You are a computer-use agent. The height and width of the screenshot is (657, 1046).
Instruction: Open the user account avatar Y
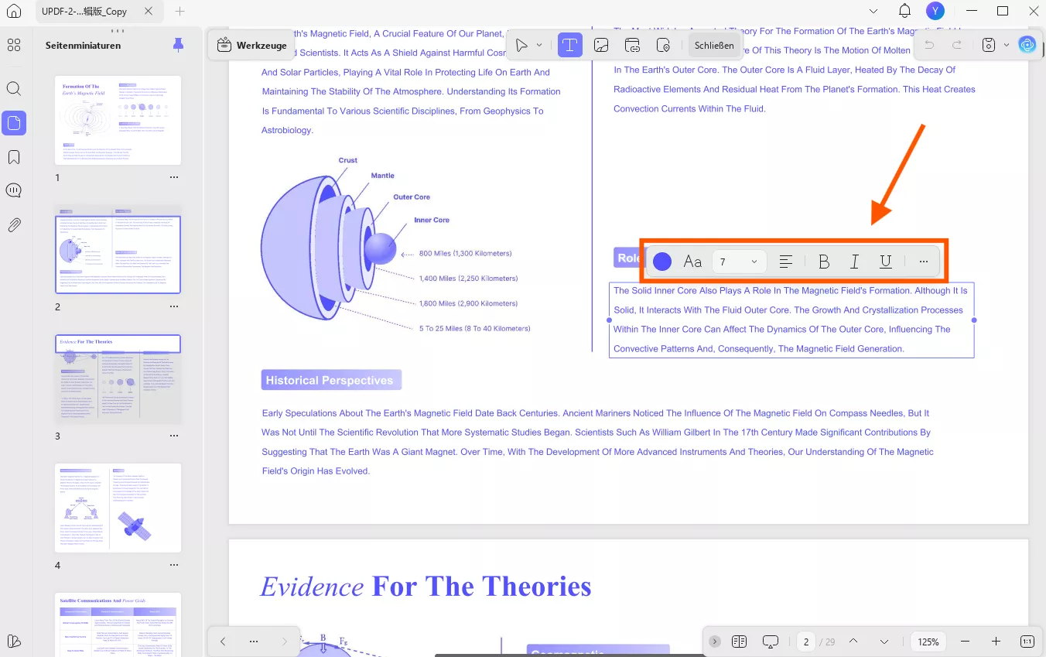(935, 11)
